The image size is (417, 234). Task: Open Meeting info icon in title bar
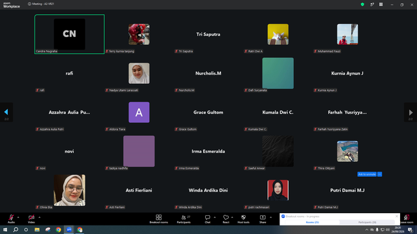coord(29,4)
